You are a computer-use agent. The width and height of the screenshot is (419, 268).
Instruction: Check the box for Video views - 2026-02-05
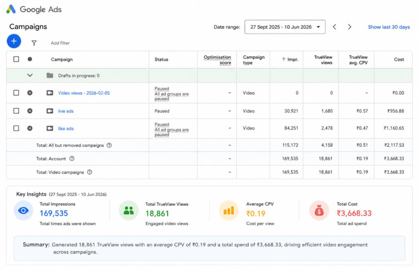point(16,93)
